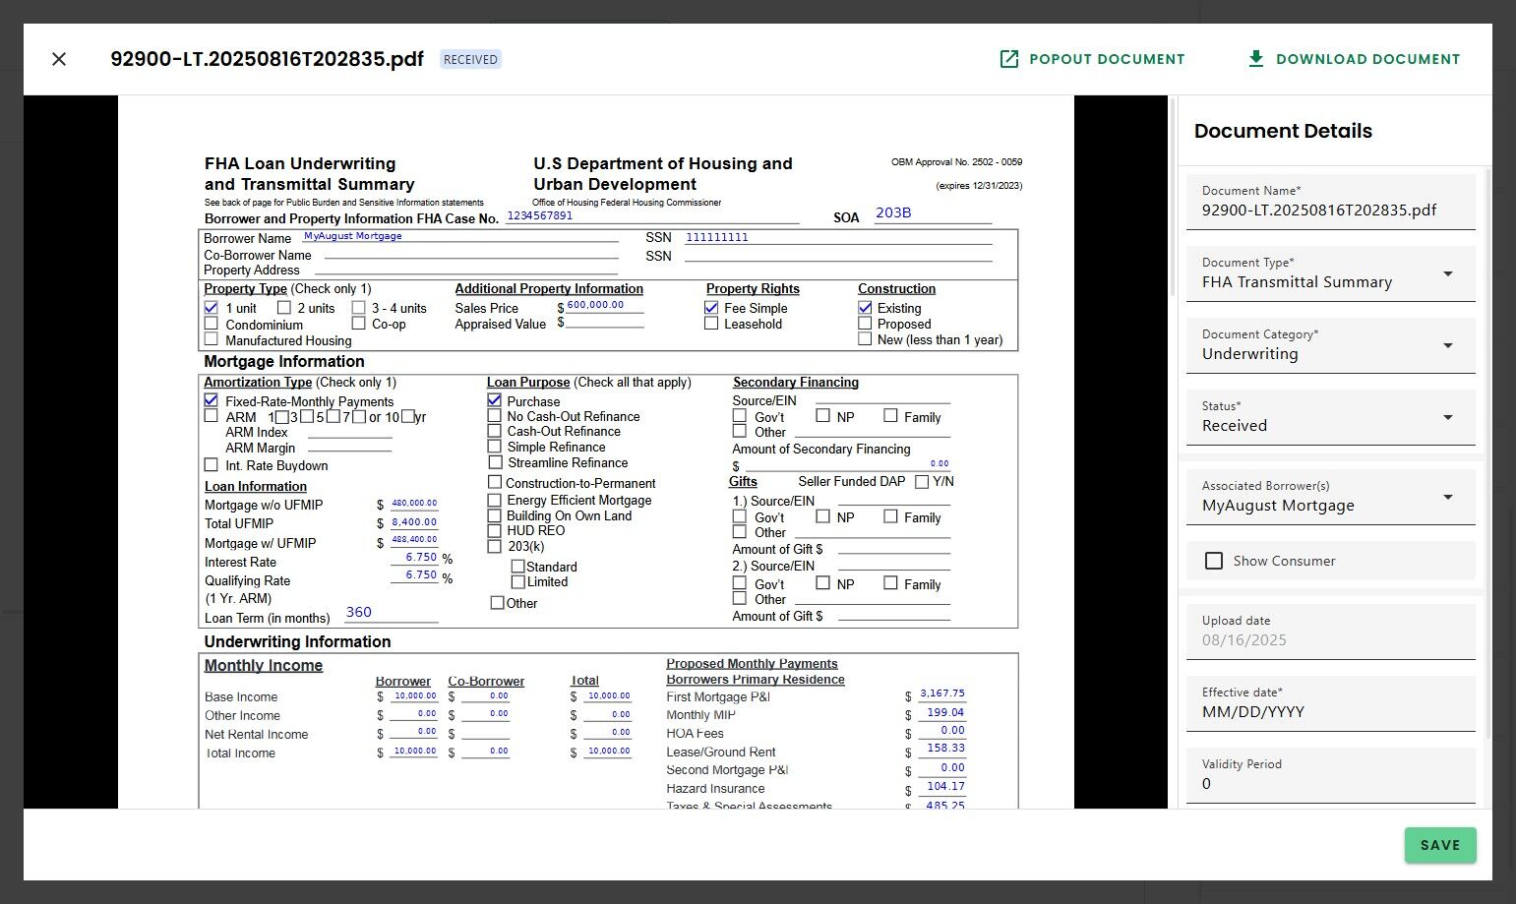Toggle Fixed-Rate-Monthly Payments checkbox

coord(211,400)
